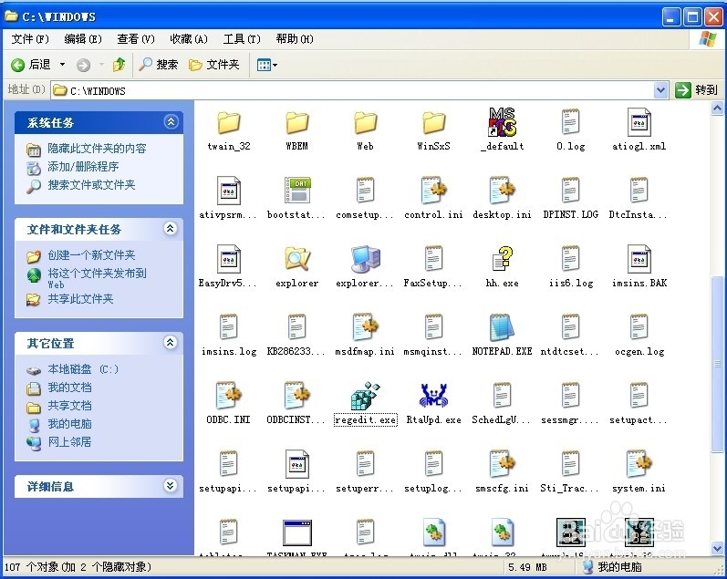Open the 工具(T) menu

pos(242,39)
